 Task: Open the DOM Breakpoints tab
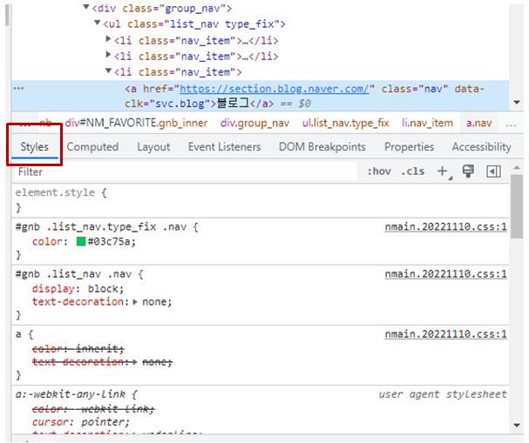click(x=322, y=147)
